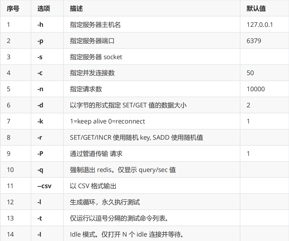This screenshot has height=241, width=289.
Task: Select the default port value 6379
Action: tap(254, 41)
